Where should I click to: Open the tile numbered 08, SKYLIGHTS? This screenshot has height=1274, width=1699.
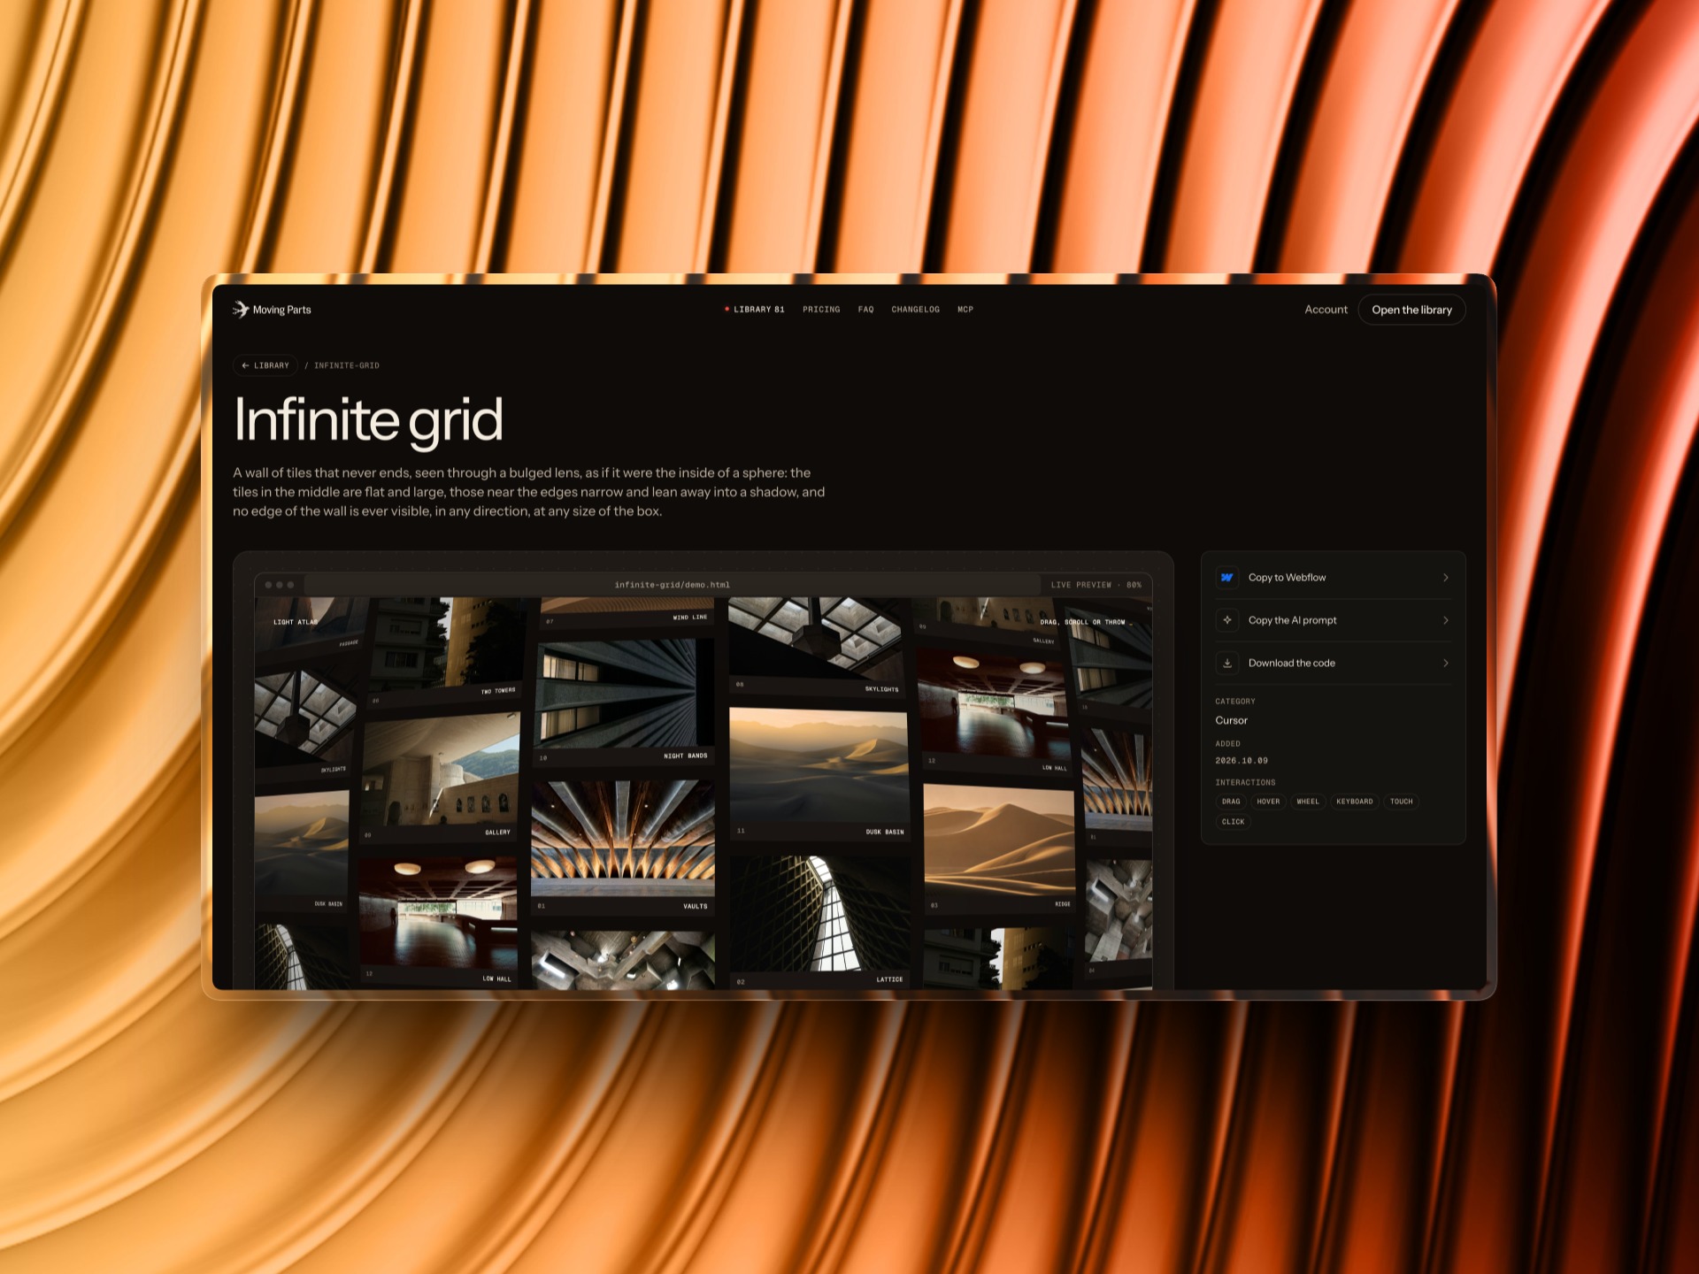[x=817, y=646]
